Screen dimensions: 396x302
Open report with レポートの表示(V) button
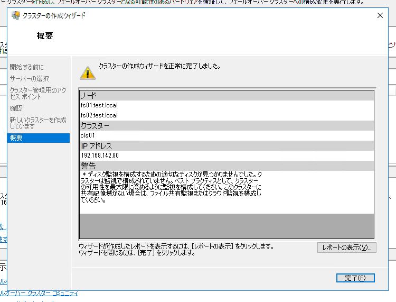pyautogui.click(x=346, y=248)
